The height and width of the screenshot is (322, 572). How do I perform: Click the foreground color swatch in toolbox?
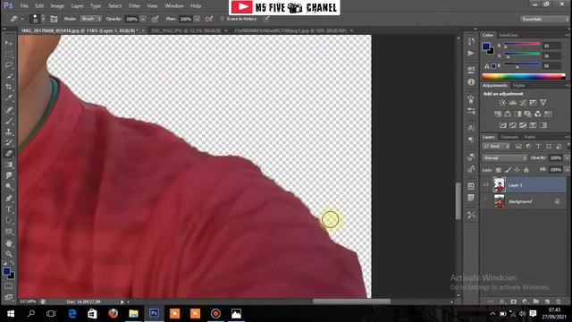coord(6,271)
